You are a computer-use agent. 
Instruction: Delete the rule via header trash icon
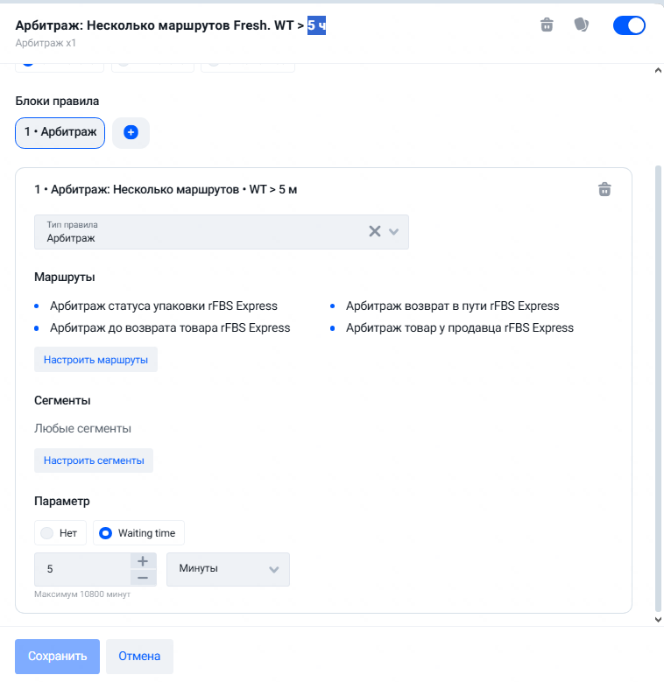tap(547, 25)
